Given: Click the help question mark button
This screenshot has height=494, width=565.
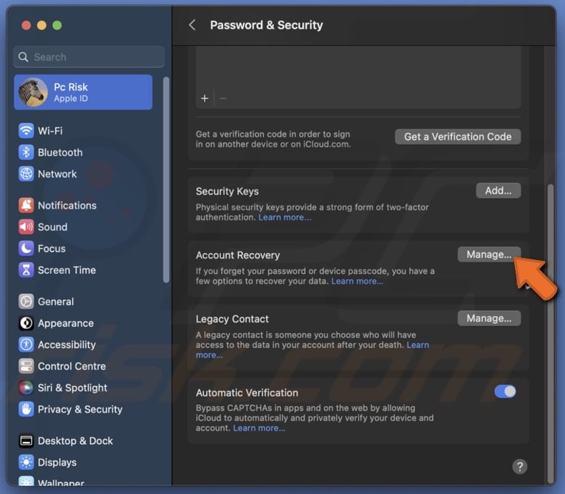Looking at the screenshot, I should click(520, 467).
